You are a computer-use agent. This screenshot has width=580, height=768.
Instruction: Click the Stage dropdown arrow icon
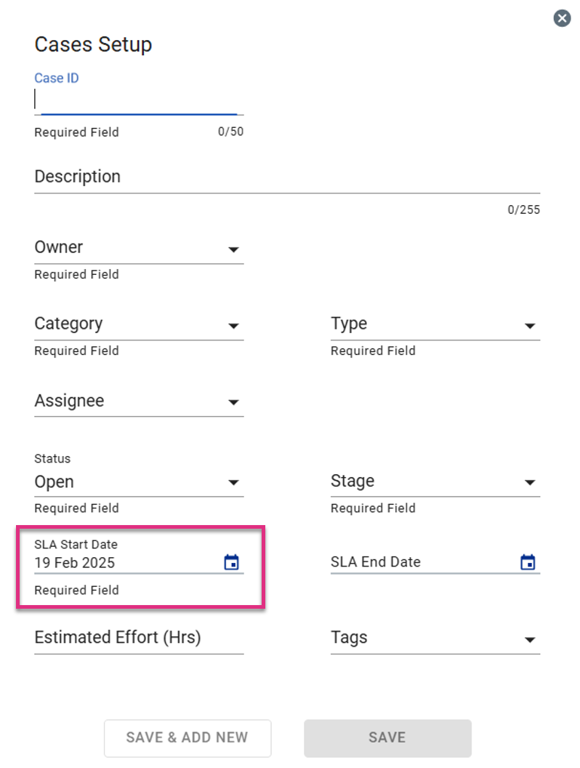pos(530,482)
